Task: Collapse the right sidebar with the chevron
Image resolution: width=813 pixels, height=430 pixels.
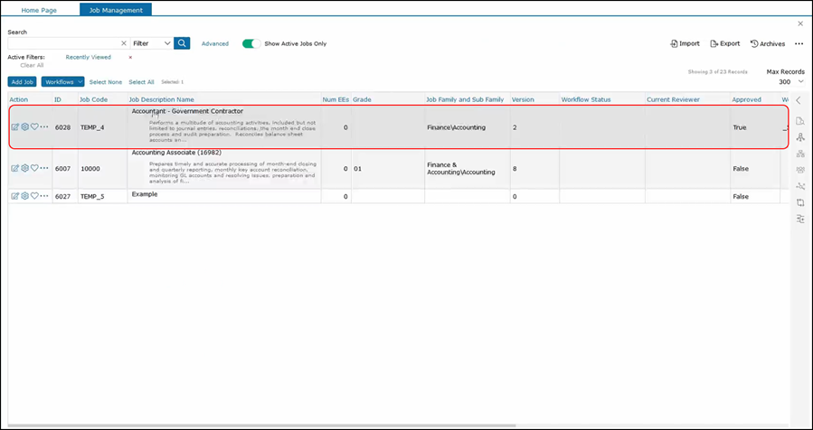Action: 799,100
